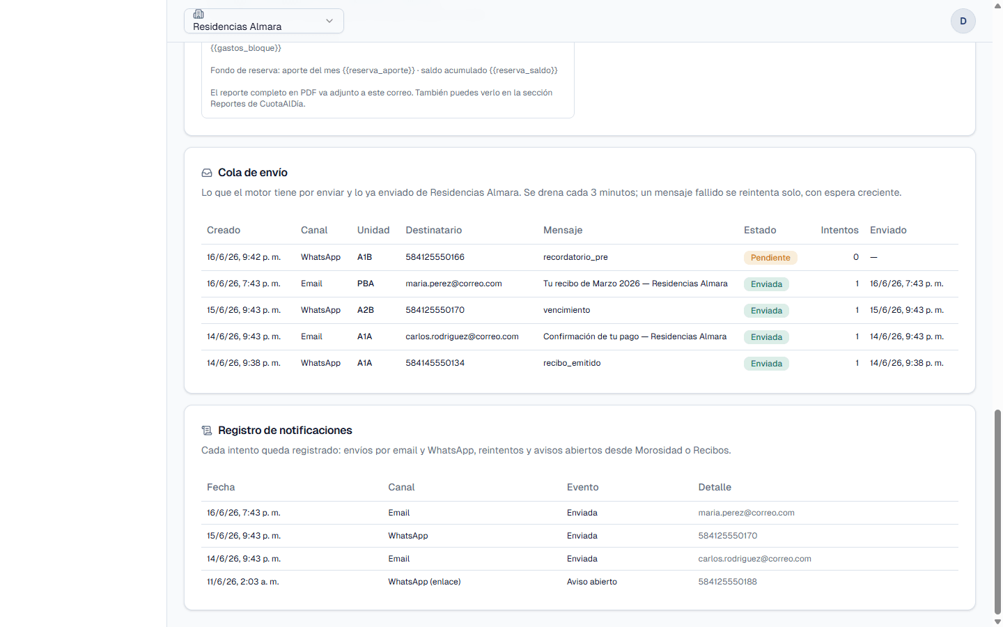The image size is (1003, 627).
Task: Click detail number 584125550188 in log
Action: tap(727, 582)
